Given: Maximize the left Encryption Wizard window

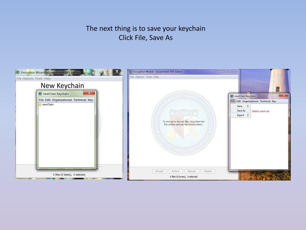Looking at the screenshot, I should (x=107, y=71).
